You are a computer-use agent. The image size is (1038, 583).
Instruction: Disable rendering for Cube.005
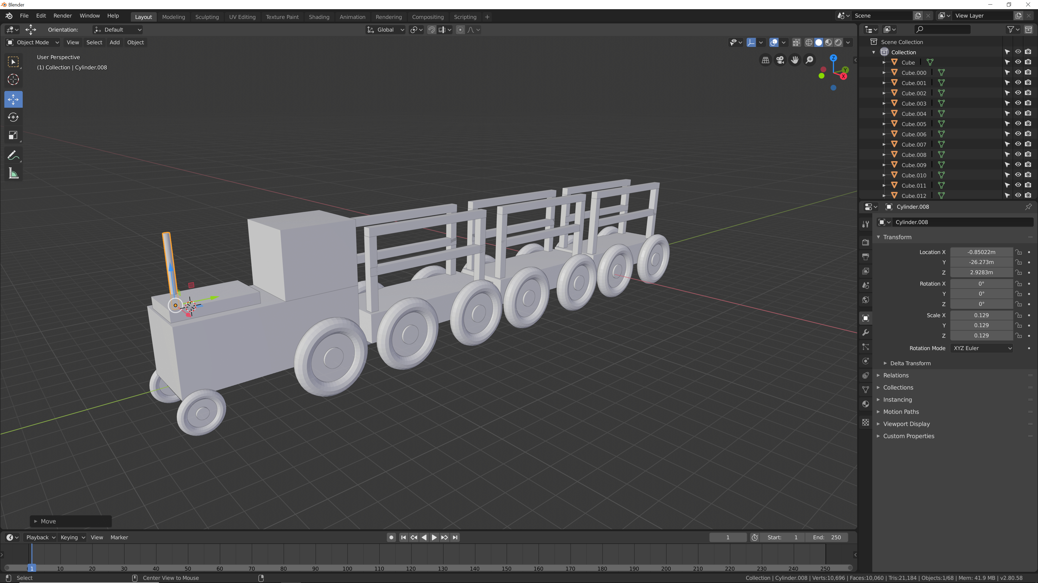point(1028,124)
